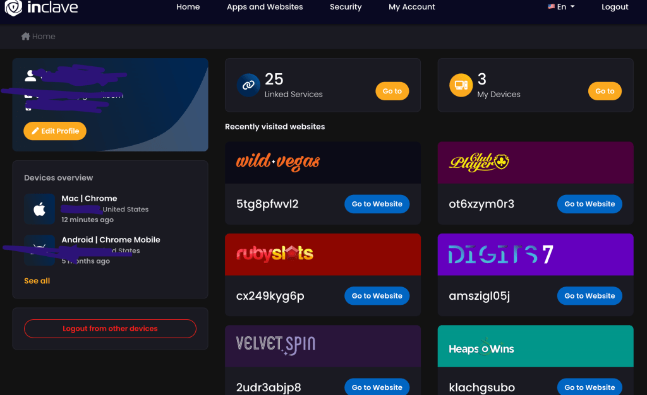Go to Website for Digits 7
Image resolution: width=647 pixels, height=395 pixels.
[x=590, y=296]
